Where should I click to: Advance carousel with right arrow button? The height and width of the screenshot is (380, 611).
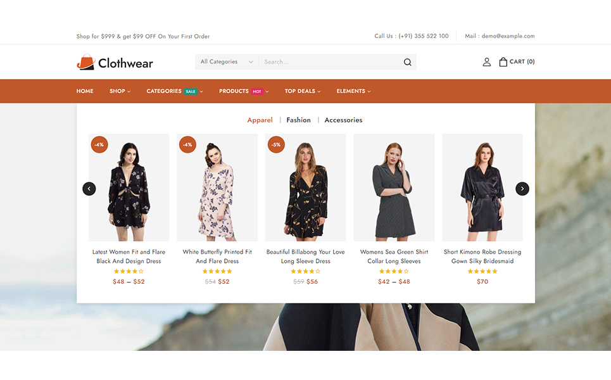522,189
